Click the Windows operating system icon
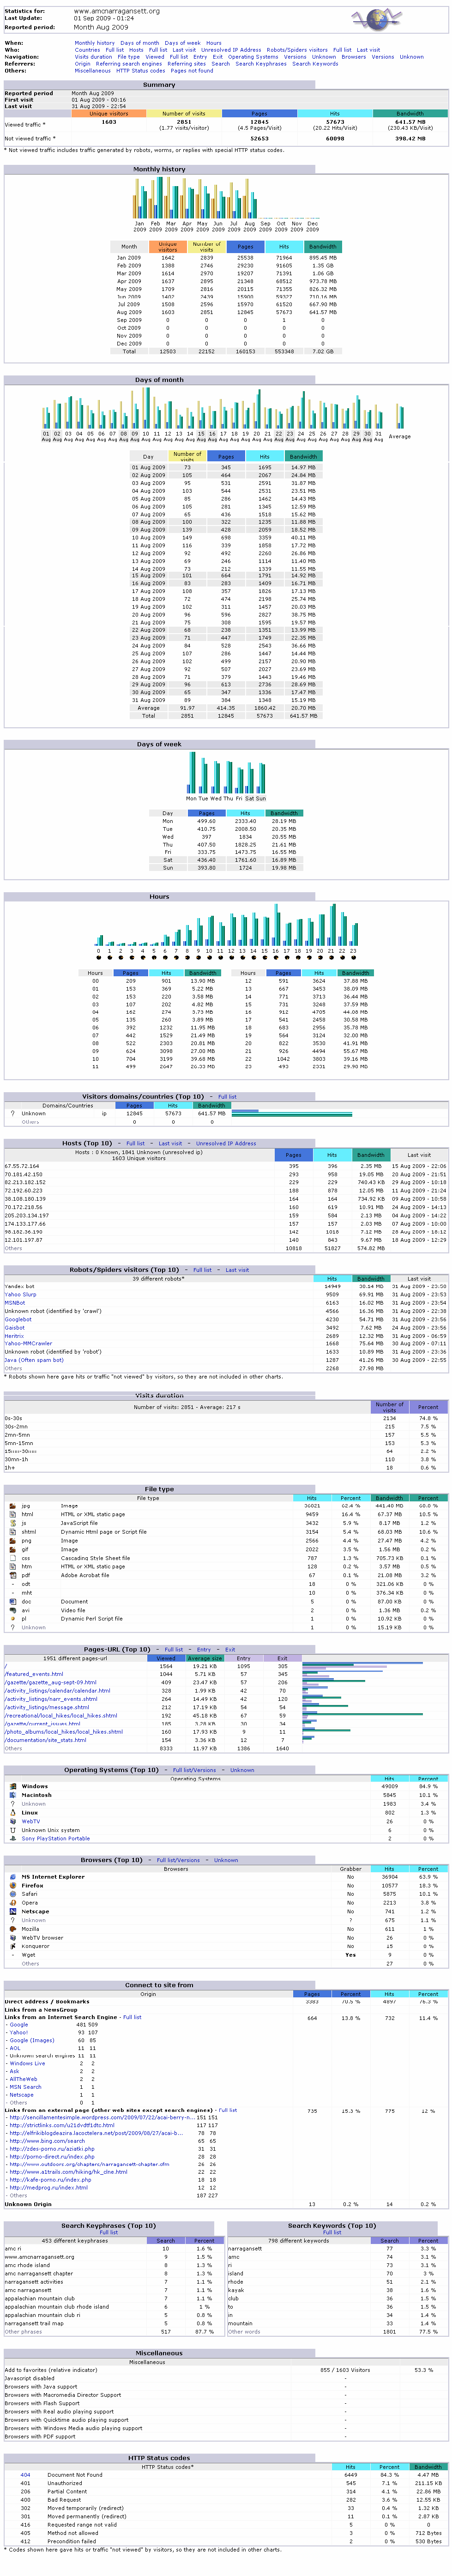This screenshot has width=452, height=2576. (x=13, y=1786)
